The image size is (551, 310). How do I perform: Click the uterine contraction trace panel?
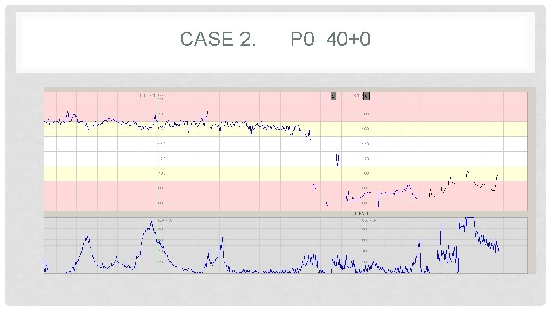coord(286,245)
